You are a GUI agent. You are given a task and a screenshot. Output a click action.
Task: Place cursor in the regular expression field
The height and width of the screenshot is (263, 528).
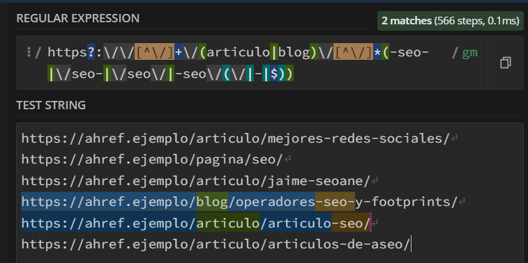[x=252, y=63]
